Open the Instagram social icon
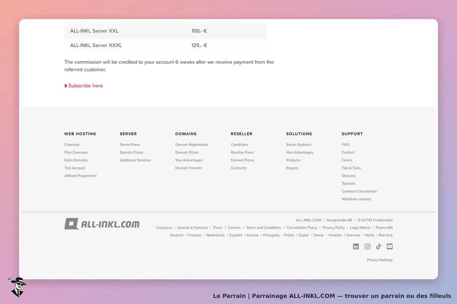Viewport: 457px width, 304px height. tap(368, 246)
